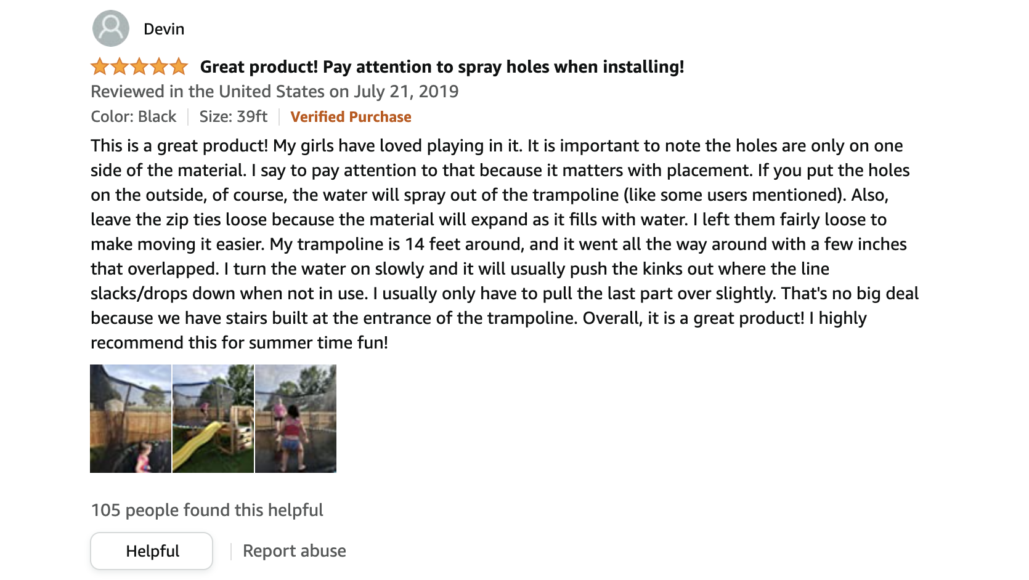Click the Verified Purchase label
Viewport: 1029px width, 580px height.
[x=351, y=117]
